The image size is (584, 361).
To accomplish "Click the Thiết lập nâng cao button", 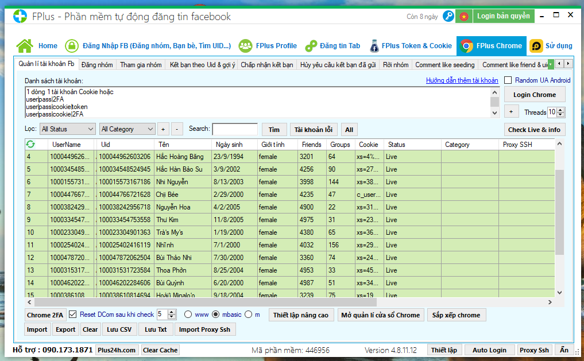I will (301, 315).
